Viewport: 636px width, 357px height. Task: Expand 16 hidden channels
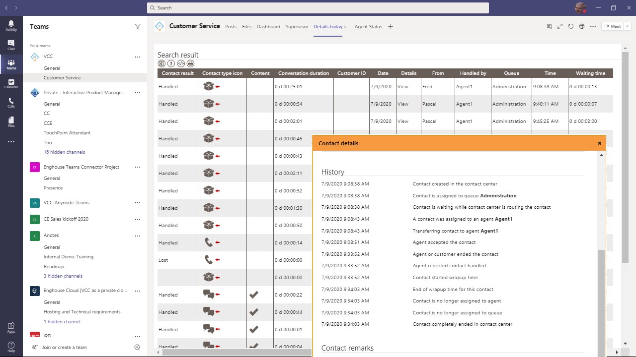point(64,152)
